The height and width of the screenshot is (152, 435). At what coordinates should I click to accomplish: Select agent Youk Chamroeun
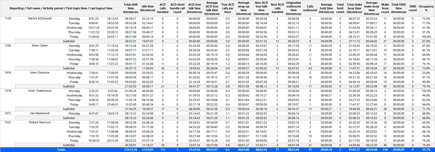coord(40,91)
